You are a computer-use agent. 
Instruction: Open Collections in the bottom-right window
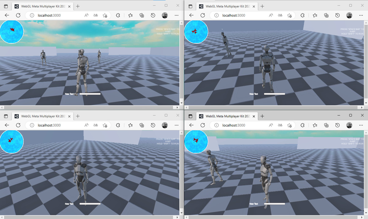pos(326,125)
